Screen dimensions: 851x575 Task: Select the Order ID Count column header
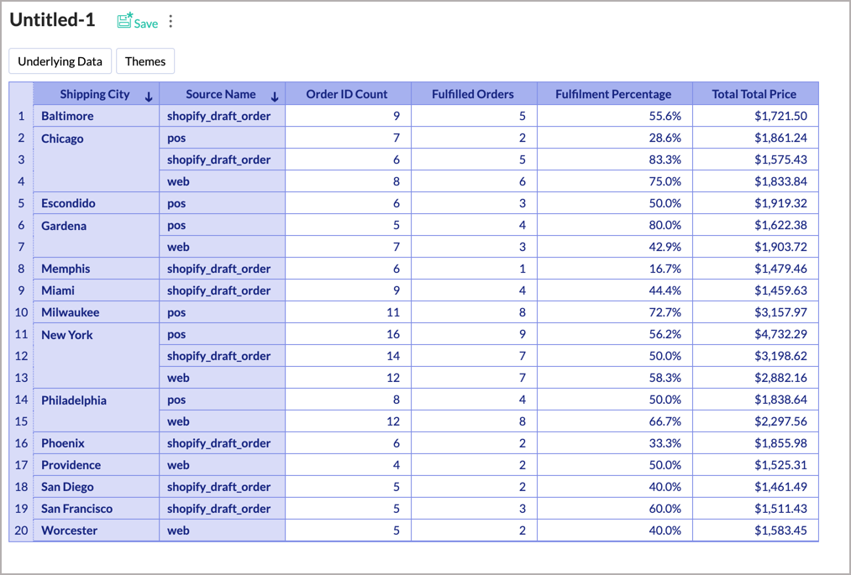coord(347,94)
